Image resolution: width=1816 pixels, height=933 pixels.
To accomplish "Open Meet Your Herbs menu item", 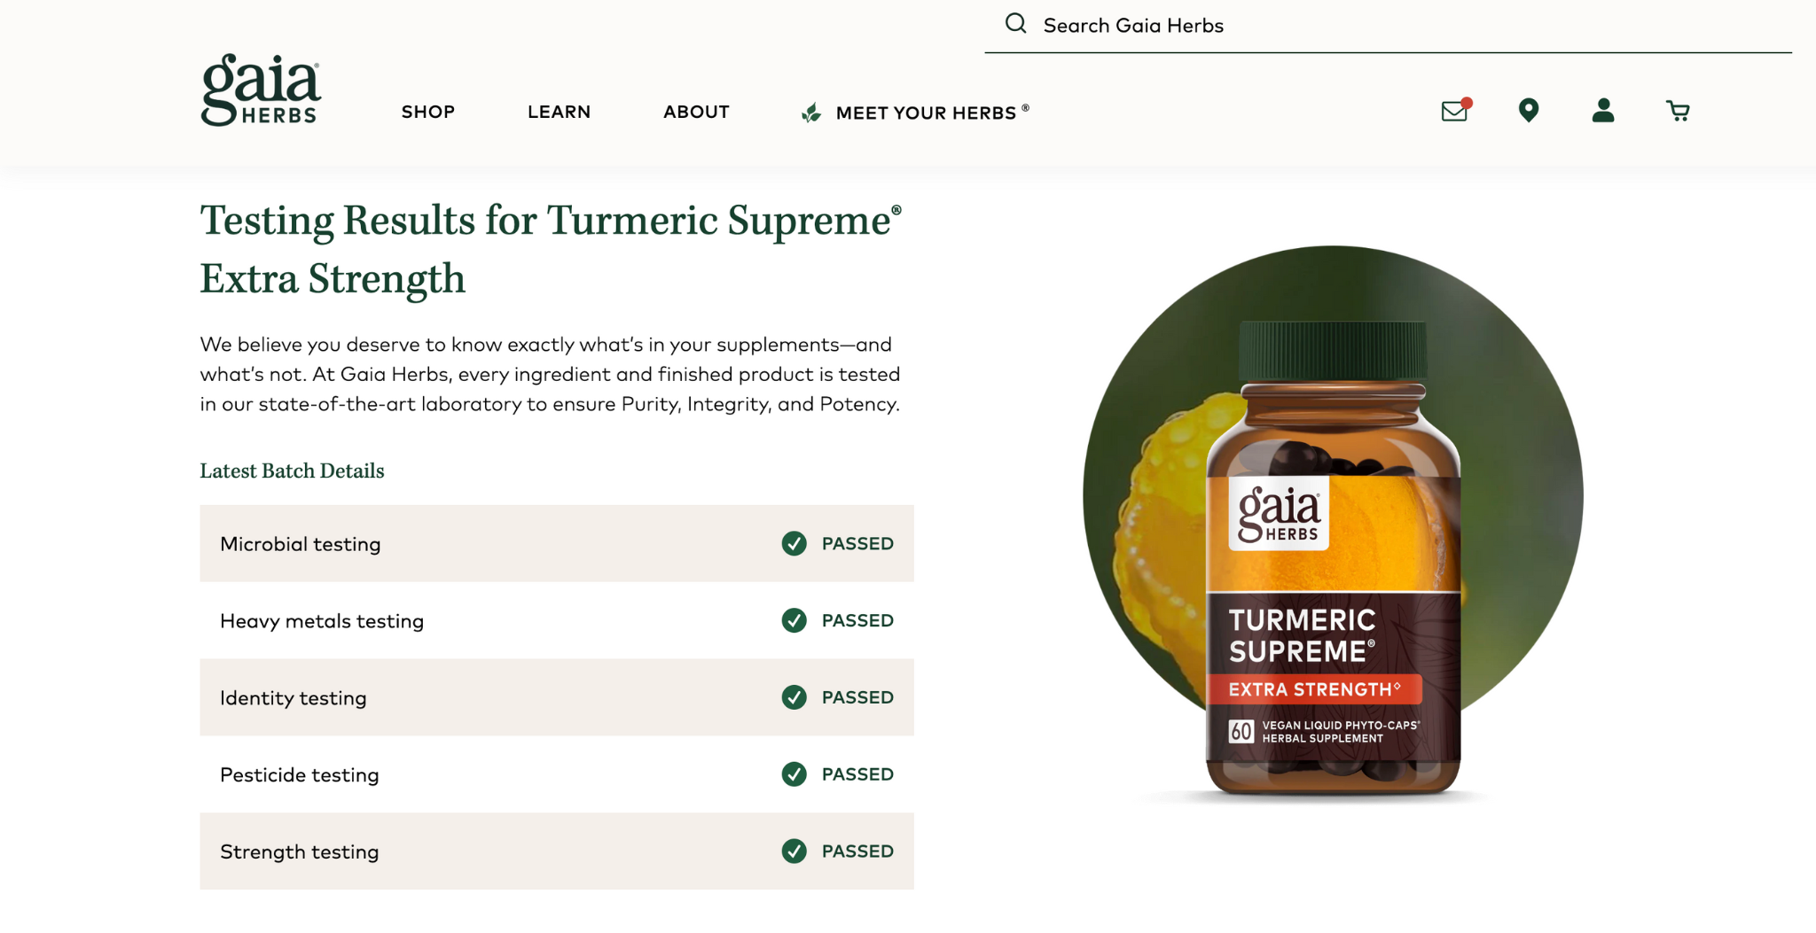I will (x=926, y=113).
